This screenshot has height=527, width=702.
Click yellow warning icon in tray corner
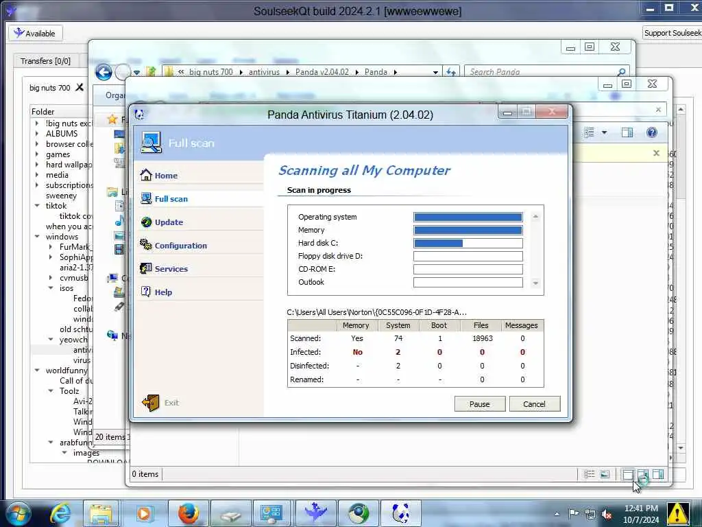(x=677, y=513)
